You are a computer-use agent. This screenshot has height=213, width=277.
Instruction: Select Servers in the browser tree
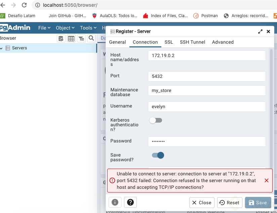[19, 48]
